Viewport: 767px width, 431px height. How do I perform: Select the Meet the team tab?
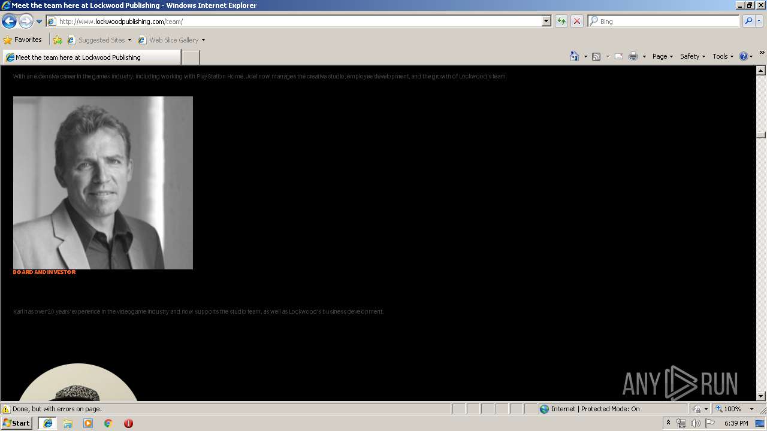click(91, 57)
